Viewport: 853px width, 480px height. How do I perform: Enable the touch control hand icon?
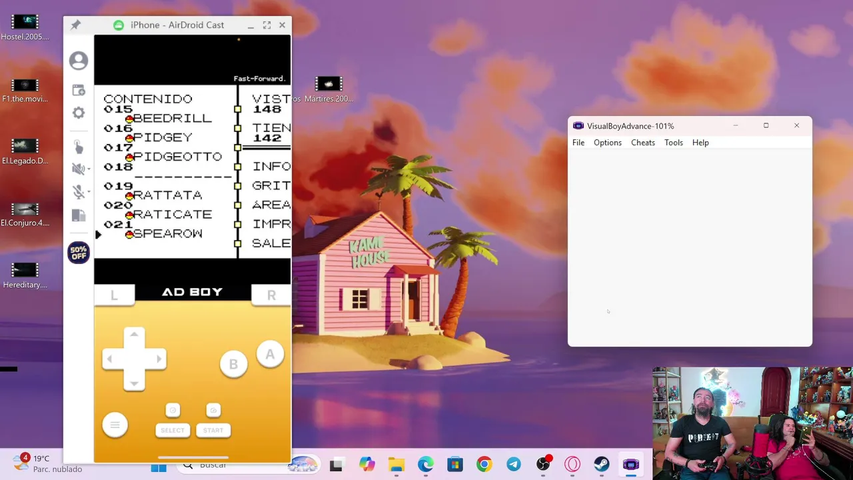pos(78,146)
